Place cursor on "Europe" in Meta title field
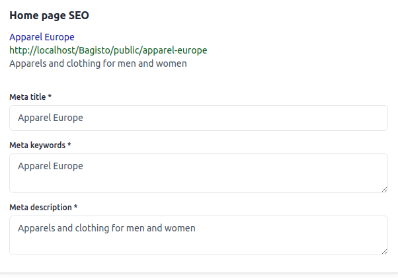The width and height of the screenshot is (398, 279). (x=68, y=118)
